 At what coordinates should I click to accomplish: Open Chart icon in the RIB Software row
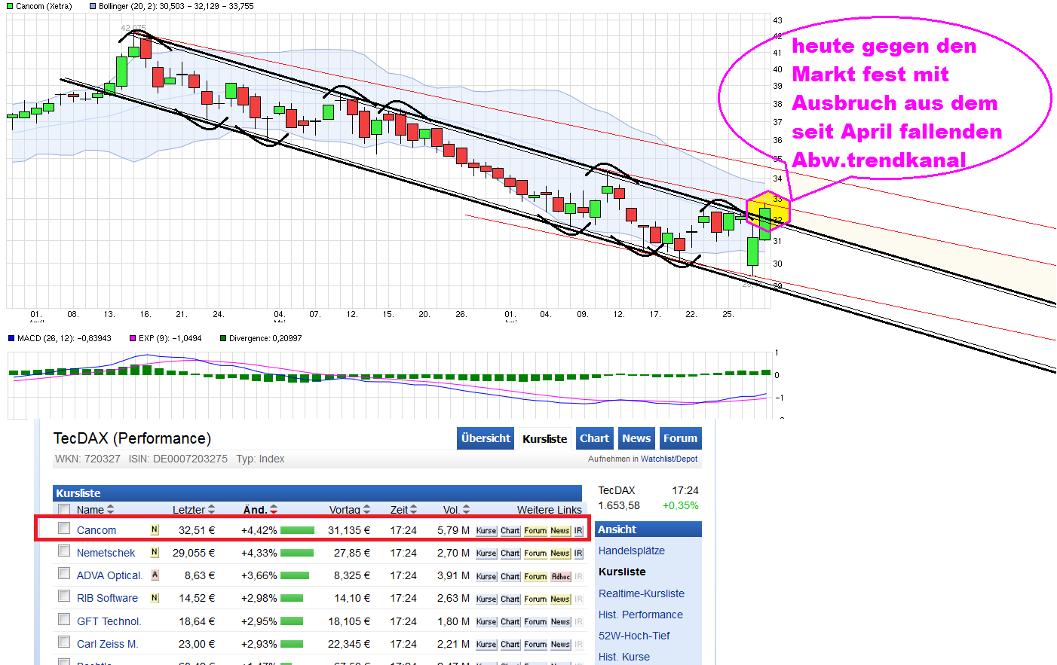(x=510, y=599)
